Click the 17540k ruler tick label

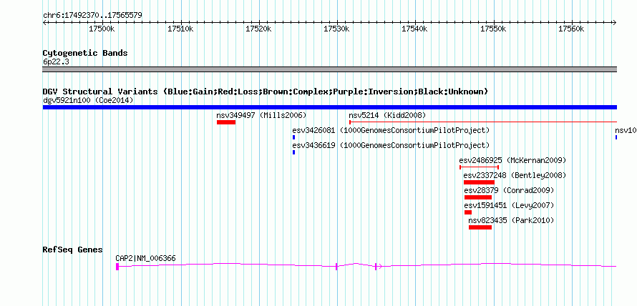[x=415, y=29]
